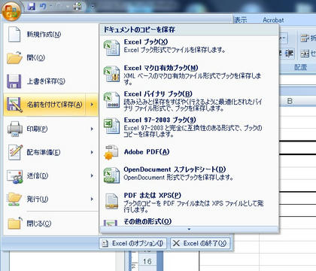The image size is (316, 271).
Task: Expand the 発行(U) submenu arrow
Action: (x=92, y=199)
